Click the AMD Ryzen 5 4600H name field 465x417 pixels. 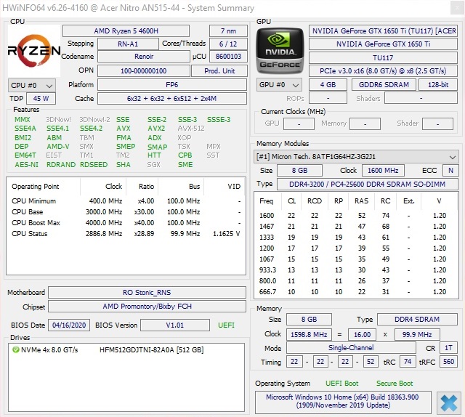[x=126, y=31]
